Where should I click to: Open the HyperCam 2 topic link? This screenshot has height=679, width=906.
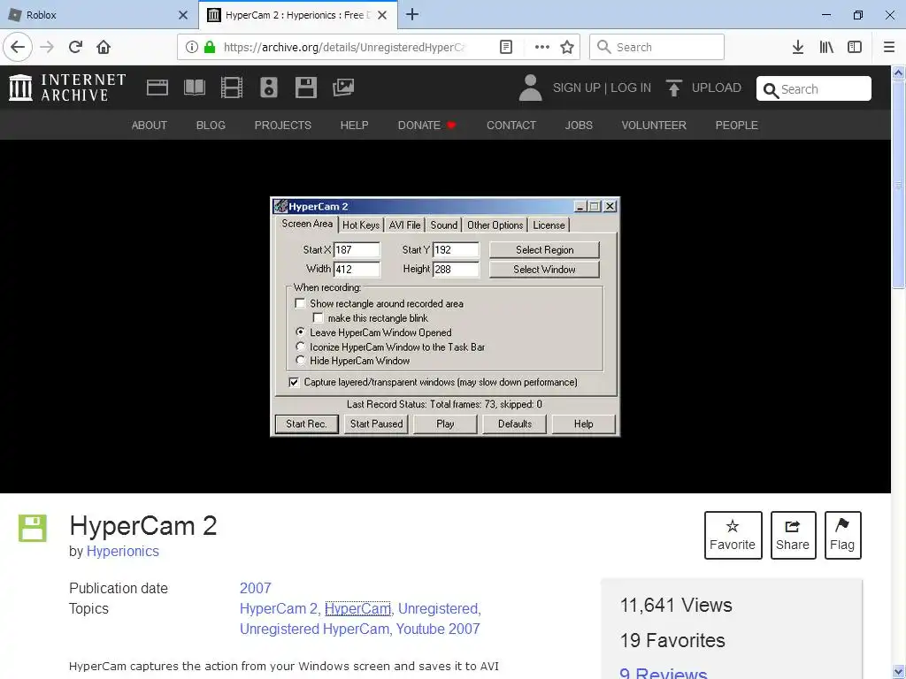point(279,608)
